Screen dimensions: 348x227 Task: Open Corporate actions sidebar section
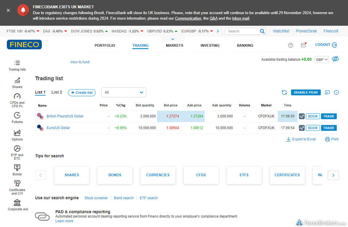pos(18,205)
